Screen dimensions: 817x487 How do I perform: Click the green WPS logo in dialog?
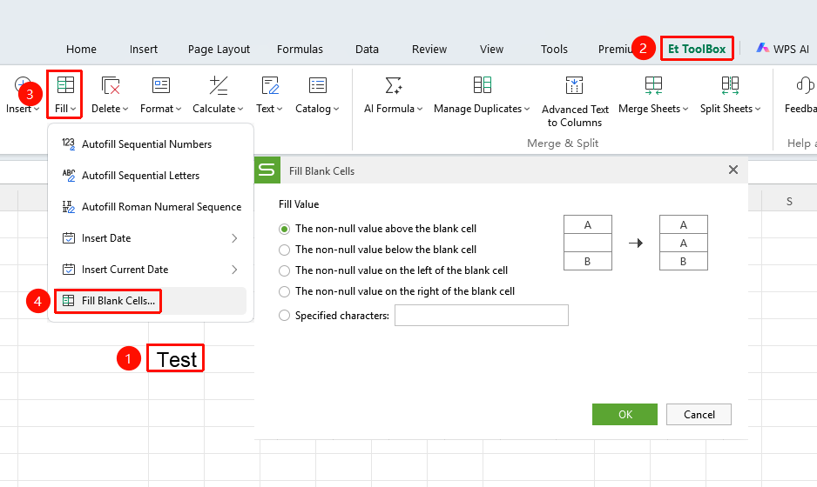point(267,170)
